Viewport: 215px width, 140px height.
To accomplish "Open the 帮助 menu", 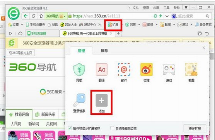I will click(x=177, y=8).
